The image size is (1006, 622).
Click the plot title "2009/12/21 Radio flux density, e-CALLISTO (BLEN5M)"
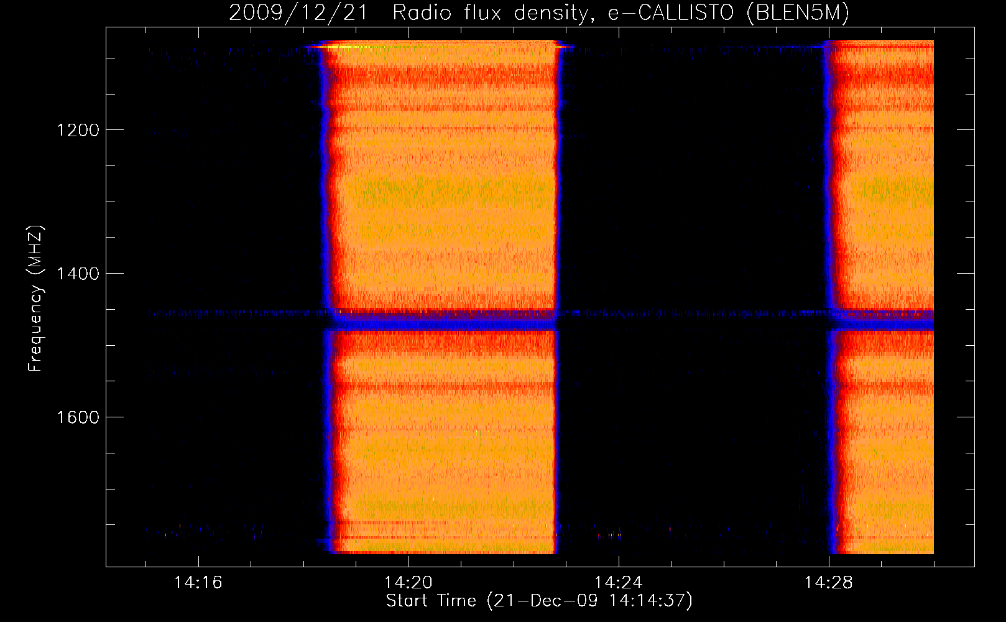click(539, 13)
